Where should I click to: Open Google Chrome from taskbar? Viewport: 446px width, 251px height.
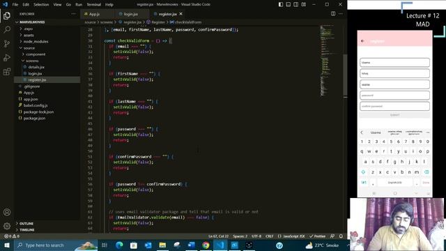click(206, 245)
